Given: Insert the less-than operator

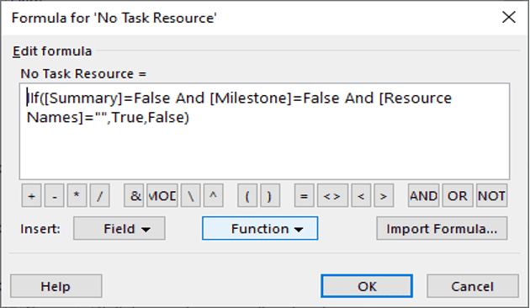Looking at the screenshot, I should coord(361,195).
